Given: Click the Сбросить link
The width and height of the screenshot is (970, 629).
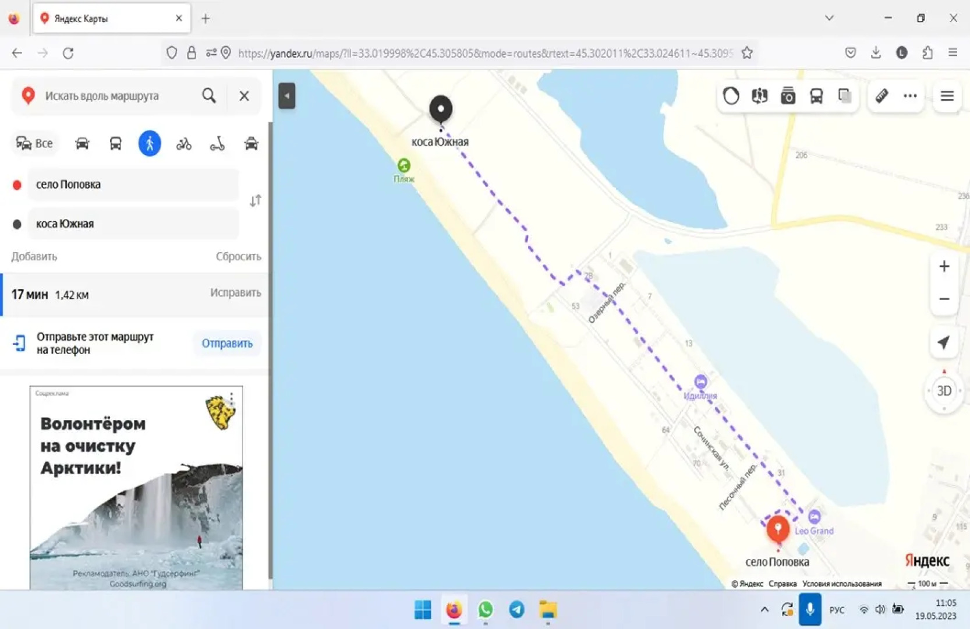Looking at the screenshot, I should click(238, 256).
